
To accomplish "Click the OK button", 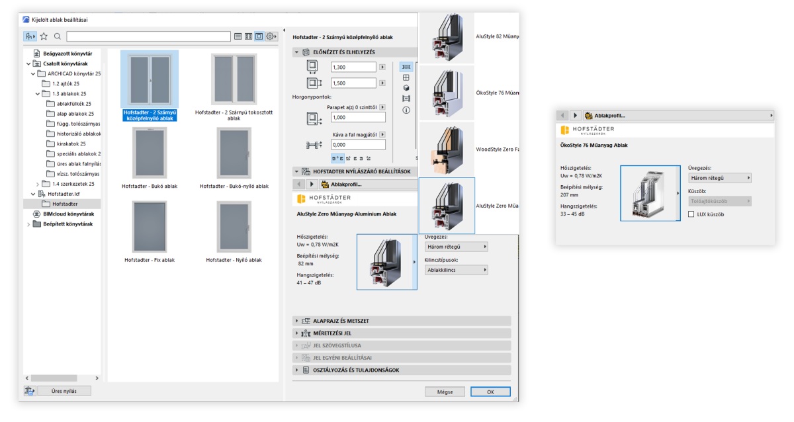I will tap(490, 392).
